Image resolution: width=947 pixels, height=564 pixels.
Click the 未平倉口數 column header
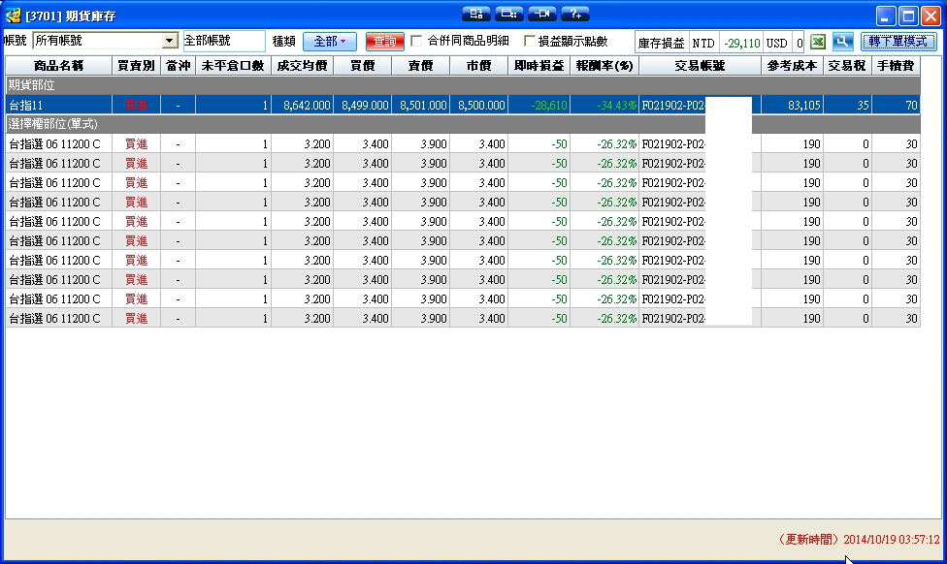pos(233,66)
